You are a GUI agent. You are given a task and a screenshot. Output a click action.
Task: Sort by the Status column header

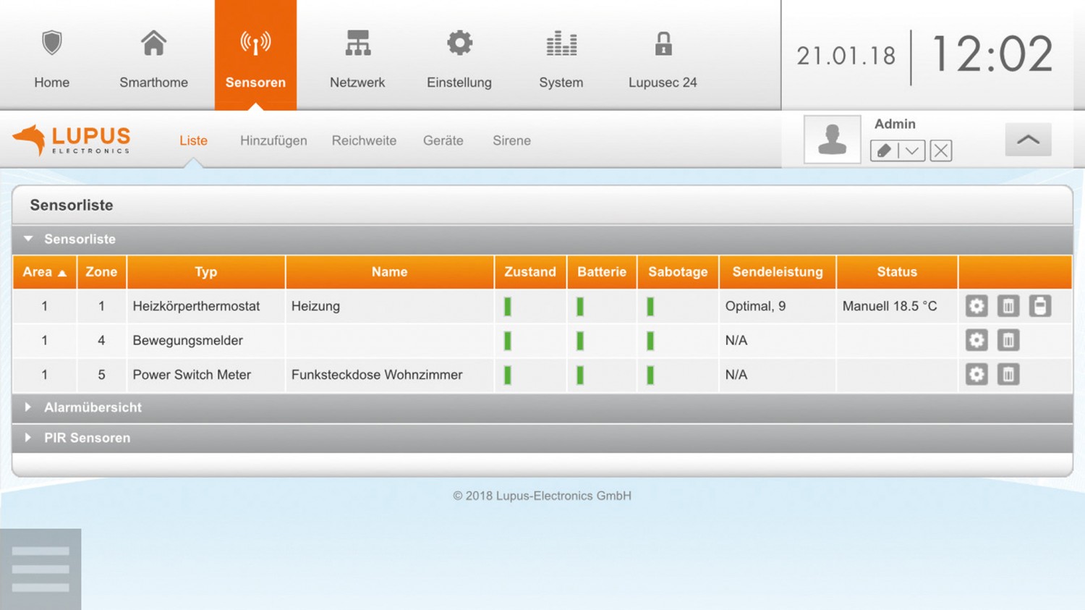(x=897, y=272)
